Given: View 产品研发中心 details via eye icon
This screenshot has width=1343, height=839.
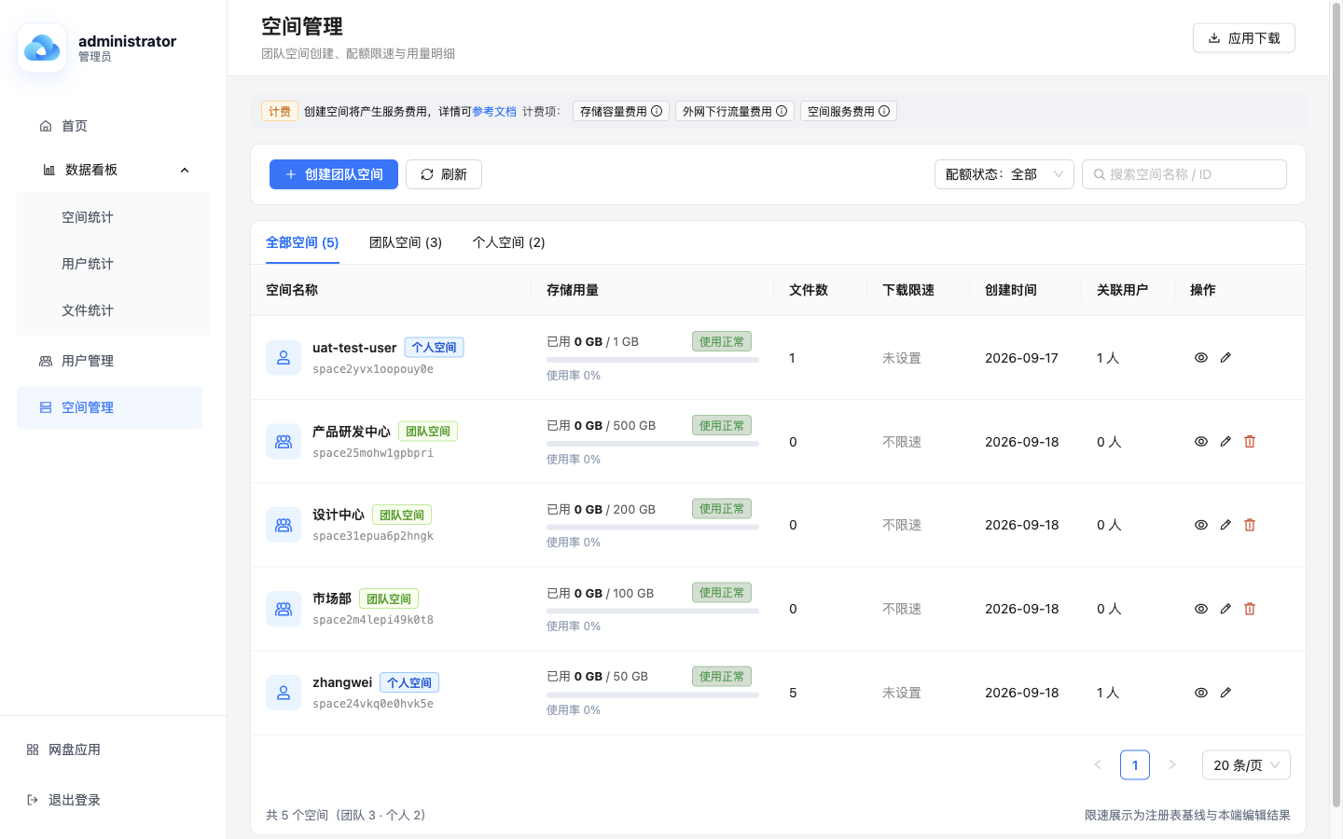Looking at the screenshot, I should 1201,441.
